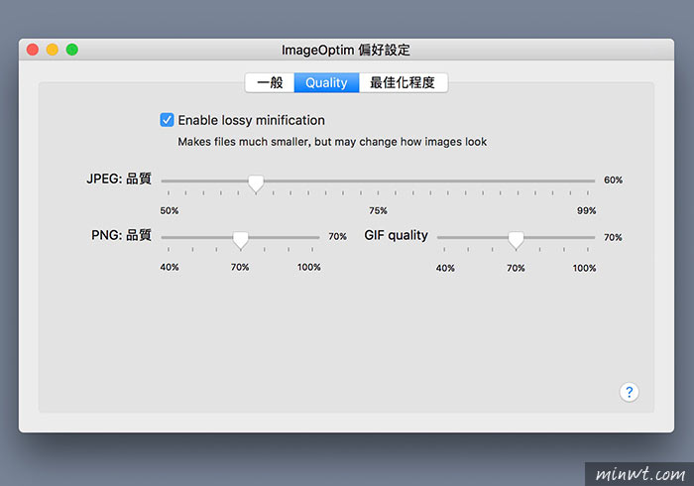This screenshot has height=486, width=694.
Task: Zoom the window with green button
Action: point(72,50)
